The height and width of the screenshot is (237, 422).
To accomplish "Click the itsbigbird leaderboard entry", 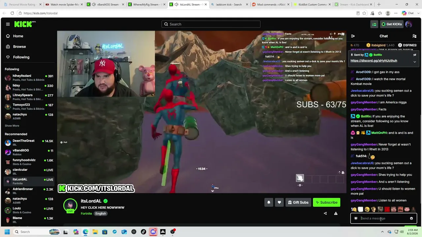I will (380, 45).
